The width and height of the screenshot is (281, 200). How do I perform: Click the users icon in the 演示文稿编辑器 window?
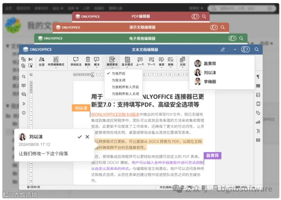pos(214,28)
